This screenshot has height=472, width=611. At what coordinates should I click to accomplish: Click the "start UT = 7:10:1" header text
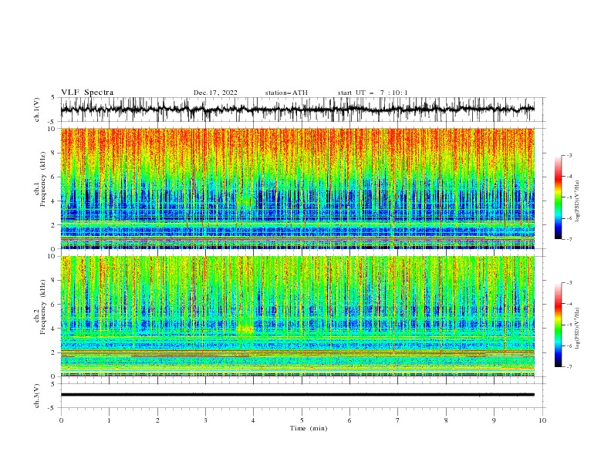[373, 93]
